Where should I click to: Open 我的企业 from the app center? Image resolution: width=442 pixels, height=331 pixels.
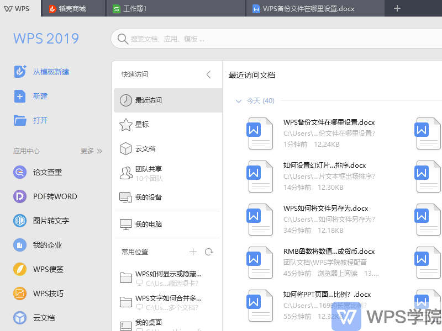[20, 245]
